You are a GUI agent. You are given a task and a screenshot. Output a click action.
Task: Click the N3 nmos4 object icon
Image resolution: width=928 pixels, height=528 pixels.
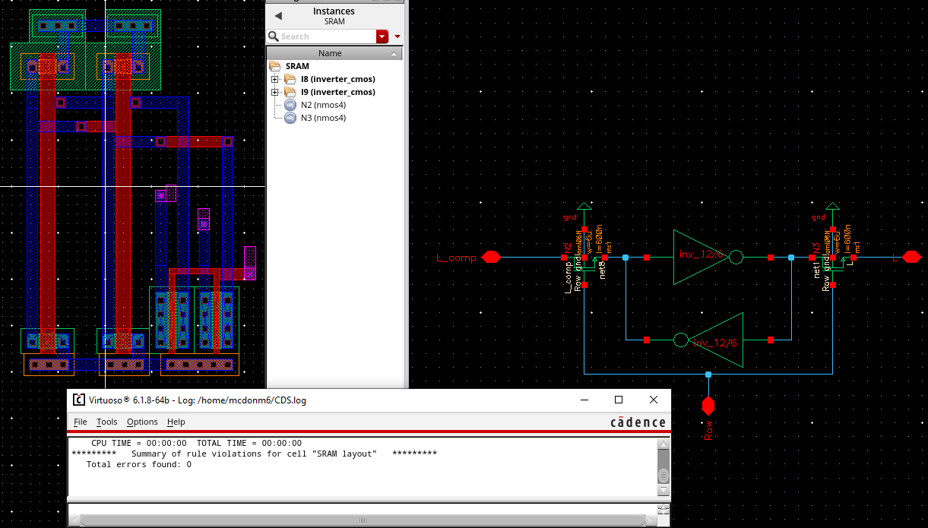290,118
